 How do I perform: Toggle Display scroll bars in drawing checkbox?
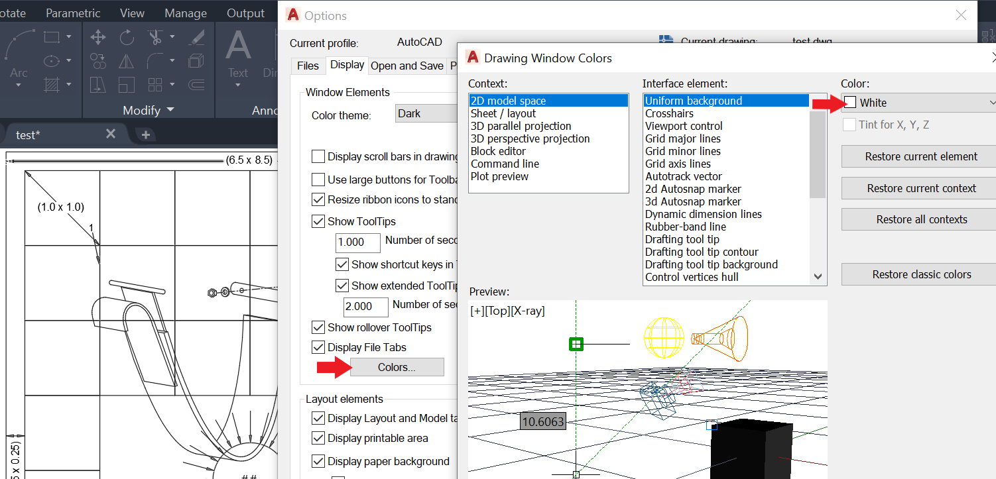[318, 157]
